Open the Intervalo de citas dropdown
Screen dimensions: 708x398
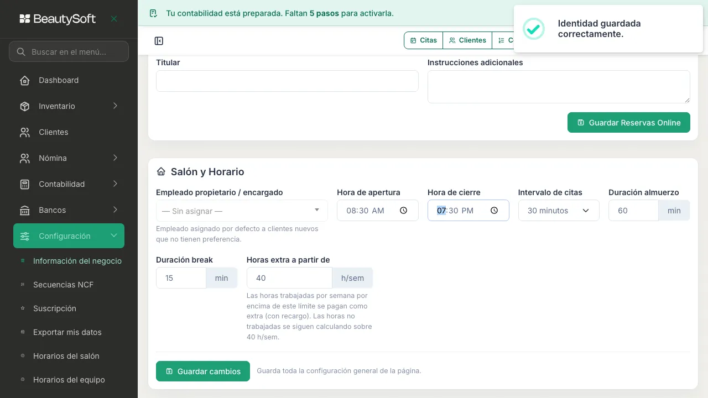559,211
